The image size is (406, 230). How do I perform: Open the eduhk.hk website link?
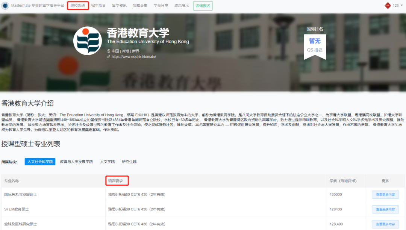133,57
